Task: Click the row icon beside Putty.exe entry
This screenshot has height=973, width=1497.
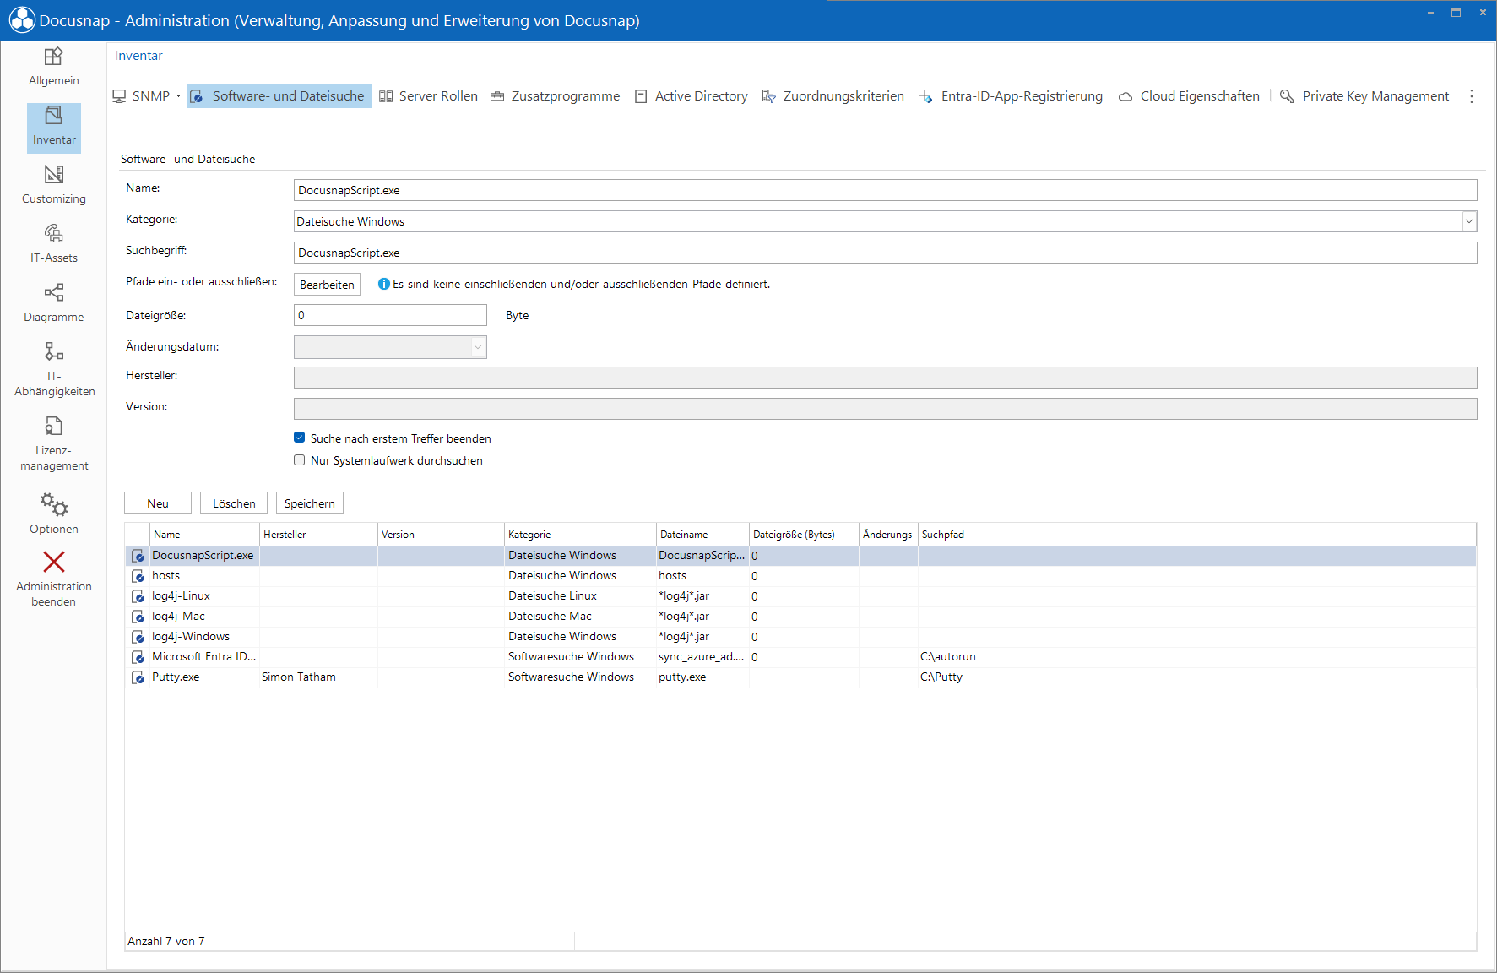Action: click(x=138, y=677)
